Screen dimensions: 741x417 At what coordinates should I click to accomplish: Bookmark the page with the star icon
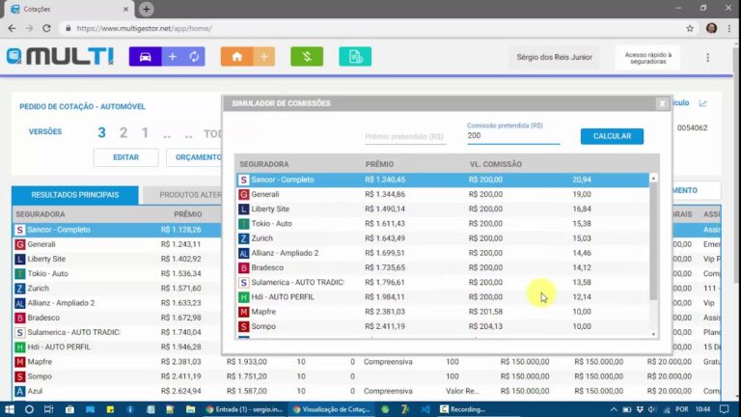(x=690, y=28)
